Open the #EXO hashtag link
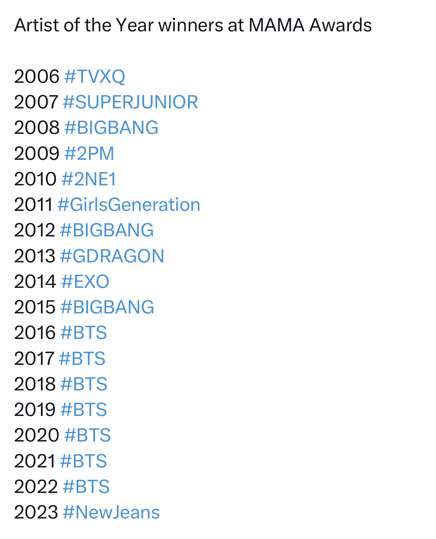Screen dimensions: 436x539 (85, 282)
